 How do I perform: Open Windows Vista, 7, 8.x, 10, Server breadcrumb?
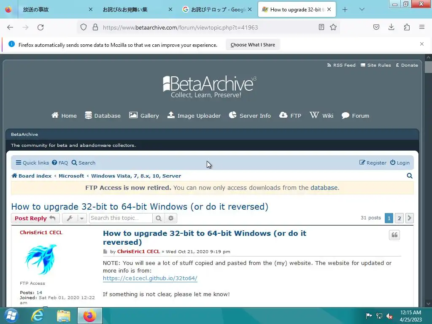(136, 176)
